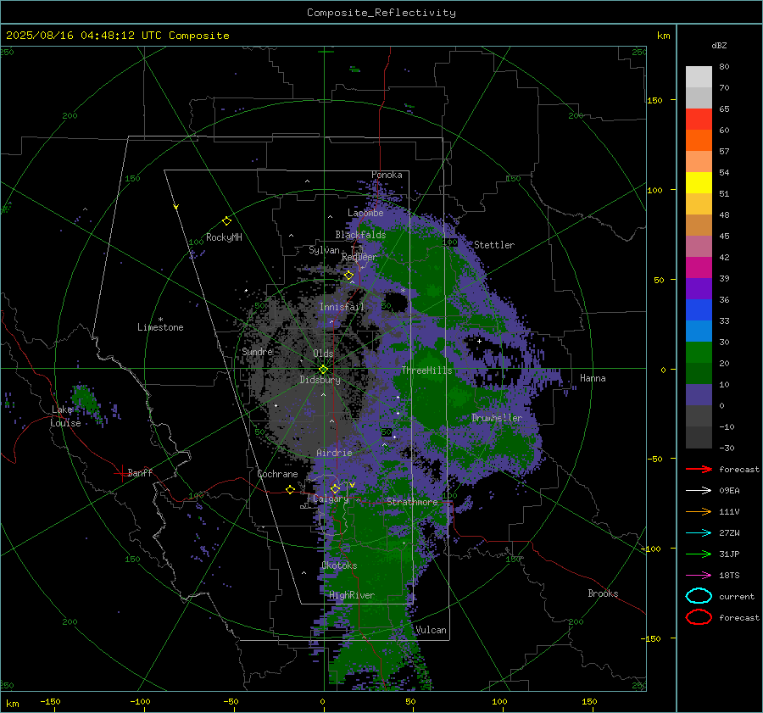Click the Stettler city label

pos(494,245)
